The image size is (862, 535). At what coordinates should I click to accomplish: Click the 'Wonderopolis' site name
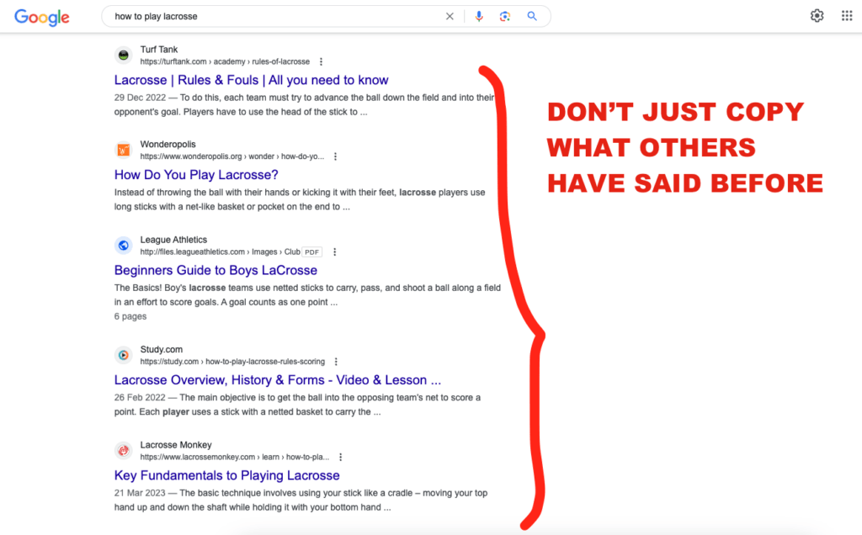pos(168,144)
